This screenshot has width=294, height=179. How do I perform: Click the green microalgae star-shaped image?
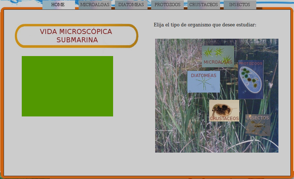point(218,52)
